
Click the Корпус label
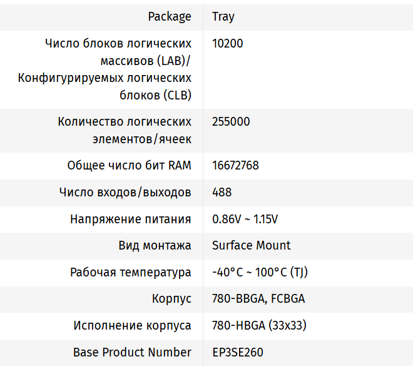coord(171,299)
